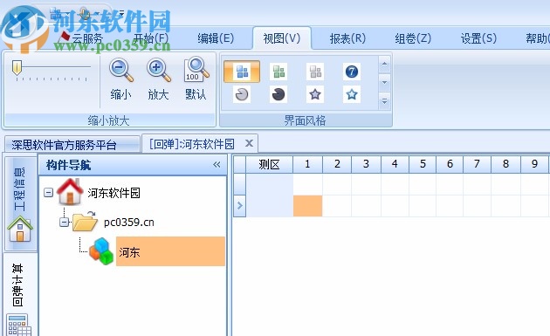Collapse the 构件导航 panel with double chevron

[x=217, y=164]
